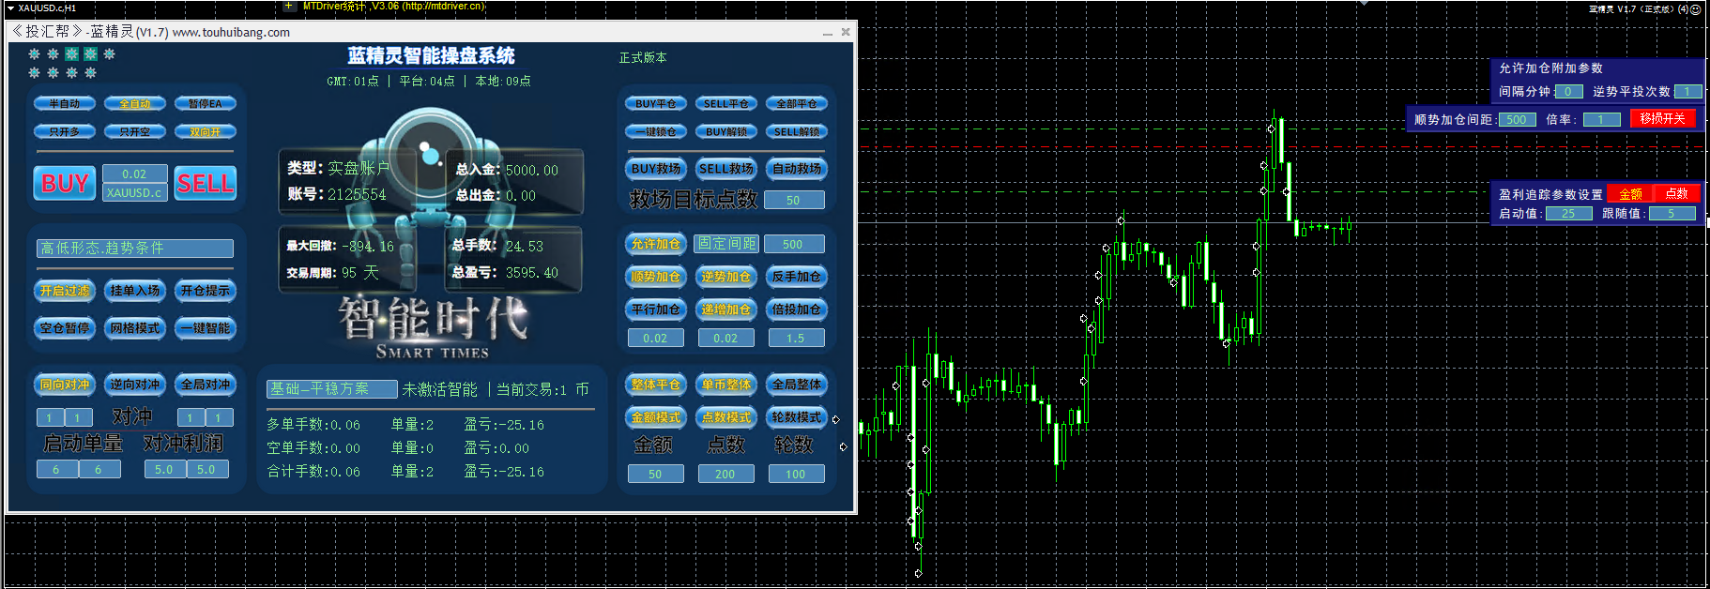This screenshot has height=589, width=1710.
Task: Toggle the 暂停EA pause button
Action: click(x=206, y=104)
